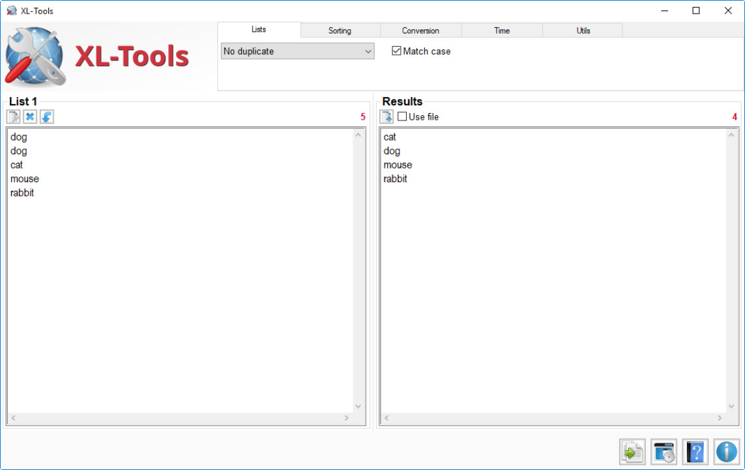Click 'cat' in Results

390,137
